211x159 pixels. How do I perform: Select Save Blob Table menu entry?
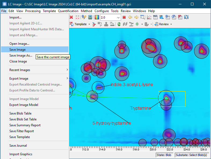[x=20, y=113]
